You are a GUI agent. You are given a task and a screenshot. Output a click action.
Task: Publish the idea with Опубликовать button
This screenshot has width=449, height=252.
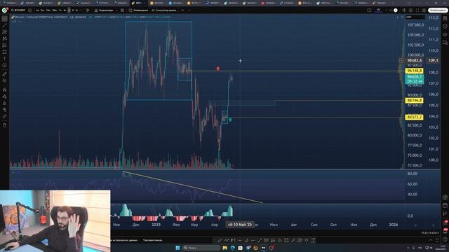tap(438, 10)
